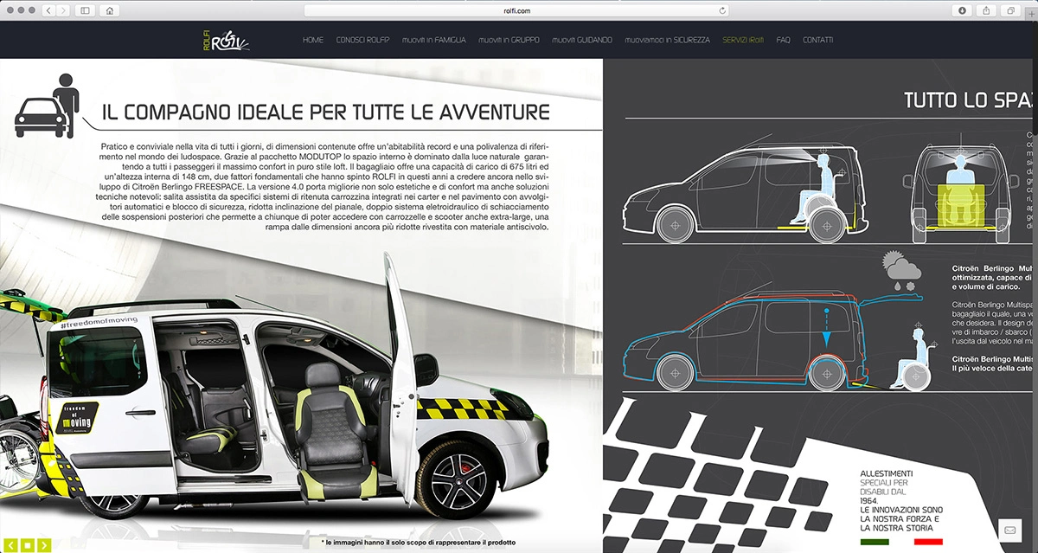Reload the page with the refresh icon
The height and width of the screenshot is (553, 1038).
click(722, 10)
